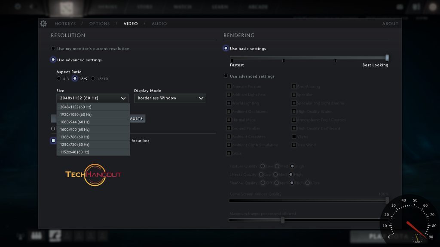This screenshot has height=247, width=440.
Task: Open the Display Mode dropdown
Action: tap(170, 98)
